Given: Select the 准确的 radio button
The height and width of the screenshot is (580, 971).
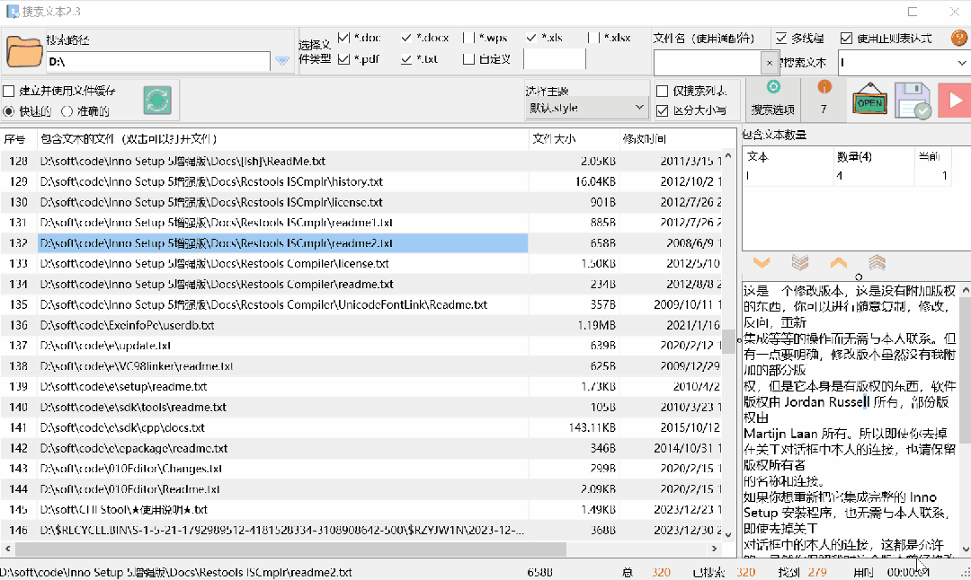Looking at the screenshot, I should click(x=67, y=111).
